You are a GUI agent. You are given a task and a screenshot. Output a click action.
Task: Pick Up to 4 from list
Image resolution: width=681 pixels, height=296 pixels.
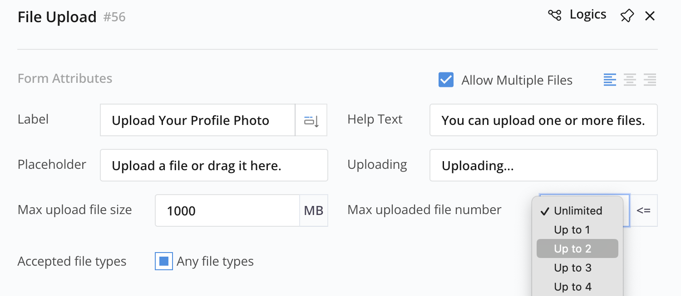(x=572, y=287)
